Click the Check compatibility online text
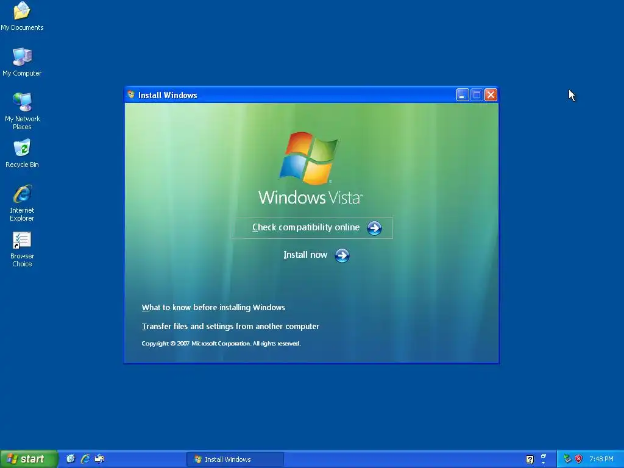Viewport: 624px width, 468px height. (306, 227)
